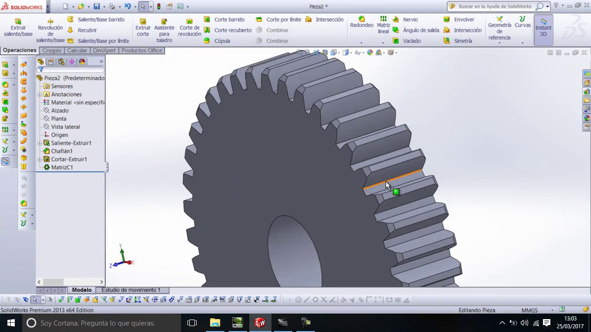Click New document icon
The width and height of the screenshot is (591, 332).
pyautogui.click(x=66, y=6)
